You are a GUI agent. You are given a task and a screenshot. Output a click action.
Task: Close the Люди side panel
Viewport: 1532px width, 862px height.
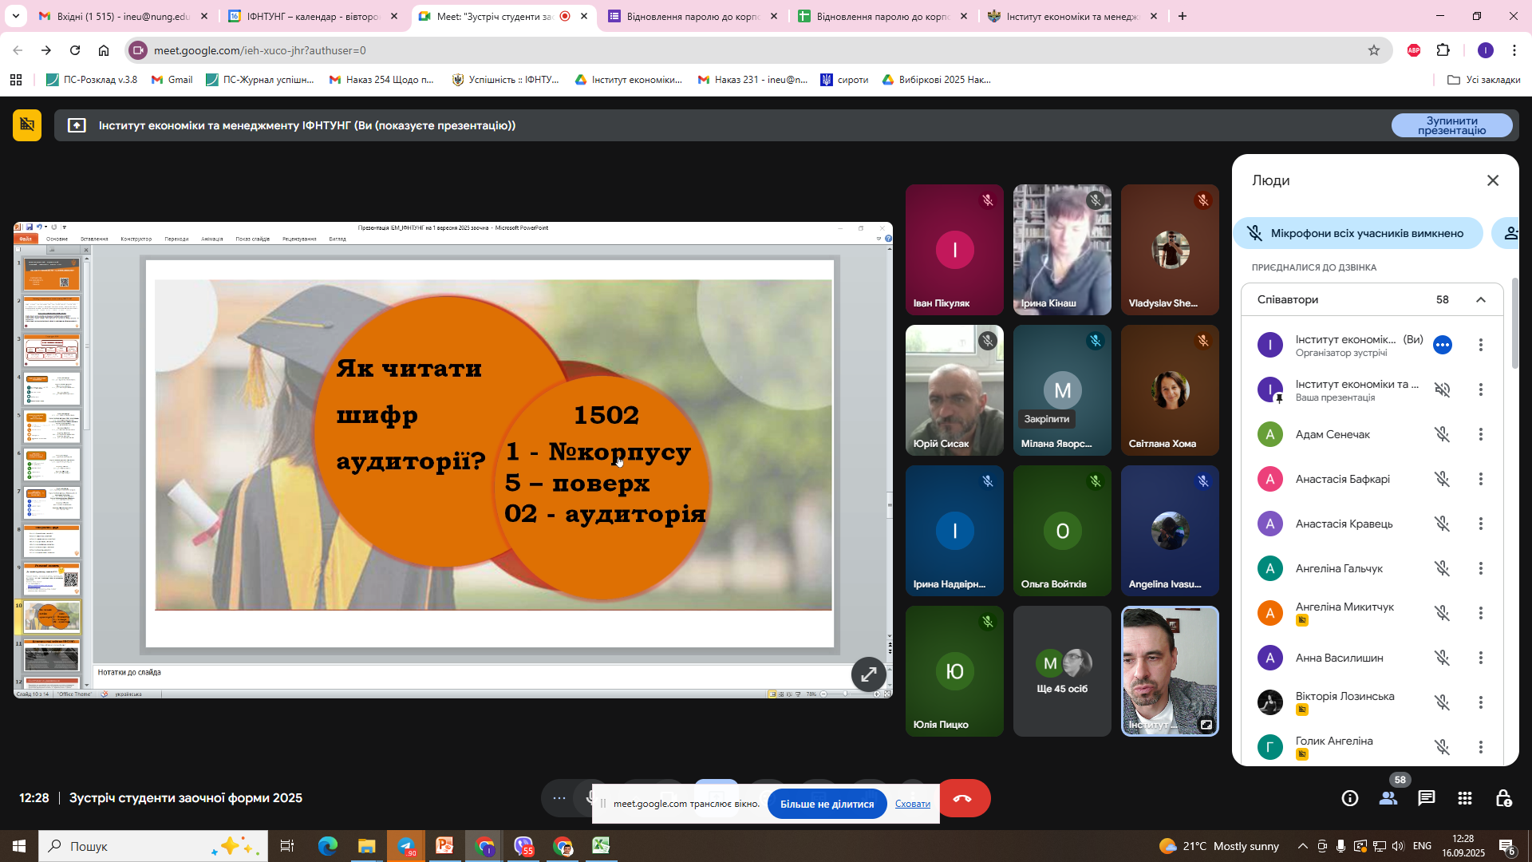(x=1493, y=180)
